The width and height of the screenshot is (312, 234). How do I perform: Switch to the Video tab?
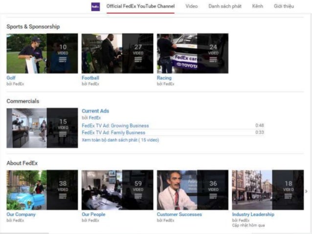(191, 6)
